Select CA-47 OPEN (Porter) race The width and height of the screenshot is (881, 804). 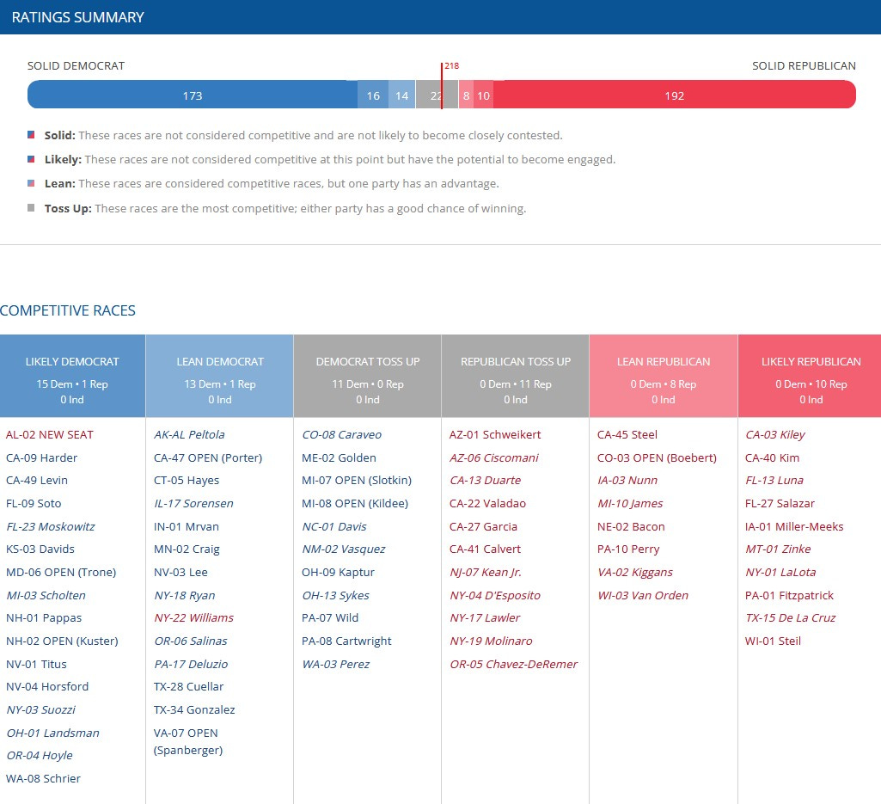click(x=208, y=457)
